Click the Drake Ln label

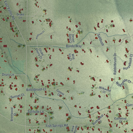[20, 16]
